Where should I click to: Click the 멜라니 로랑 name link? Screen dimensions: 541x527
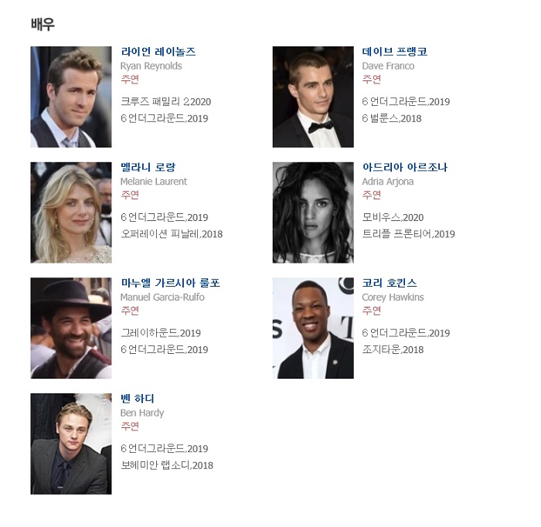(148, 167)
